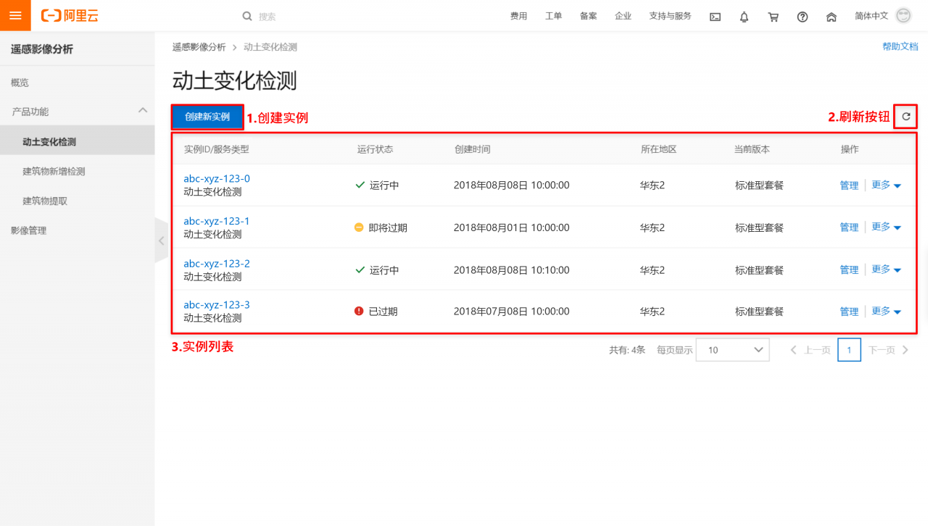The image size is (928, 526).
Task: Click creation time 2018年08月01日 10:00:00
Action: pos(512,227)
